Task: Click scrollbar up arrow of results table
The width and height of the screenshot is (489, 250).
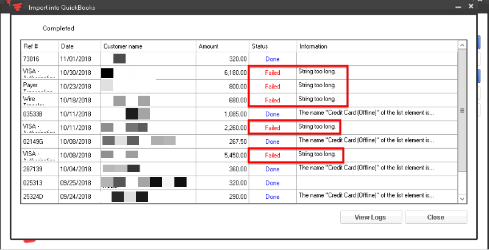Action: (x=462, y=45)
